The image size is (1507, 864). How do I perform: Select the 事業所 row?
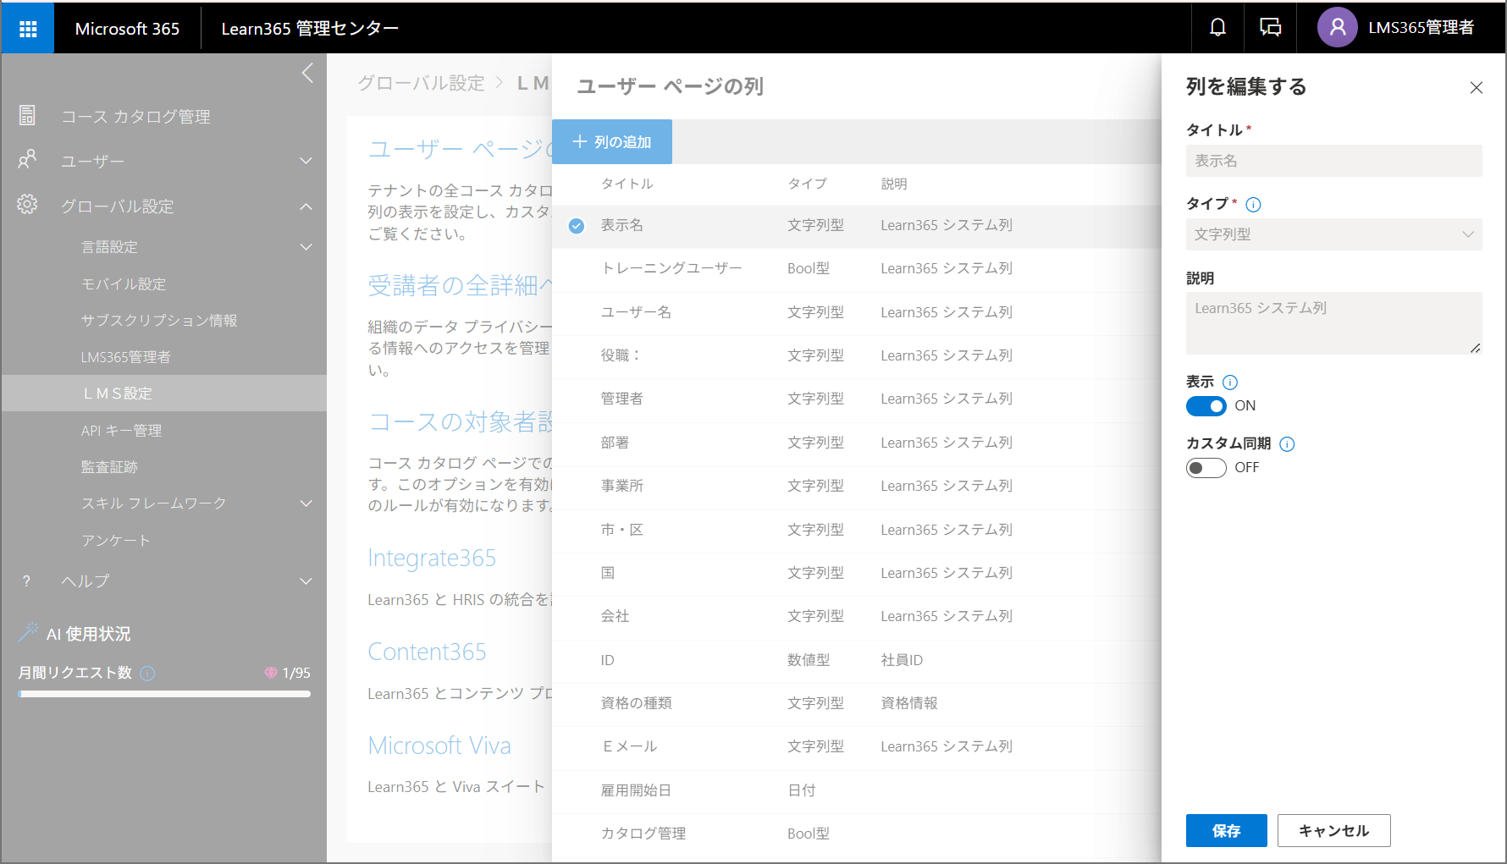tap(856, 487)
